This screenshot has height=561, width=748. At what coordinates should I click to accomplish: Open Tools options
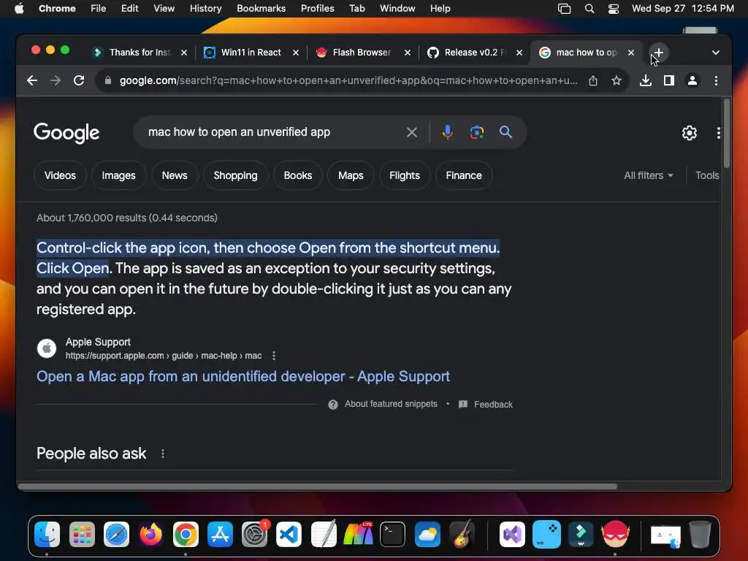pyautogui.click(x=707, y=175)
